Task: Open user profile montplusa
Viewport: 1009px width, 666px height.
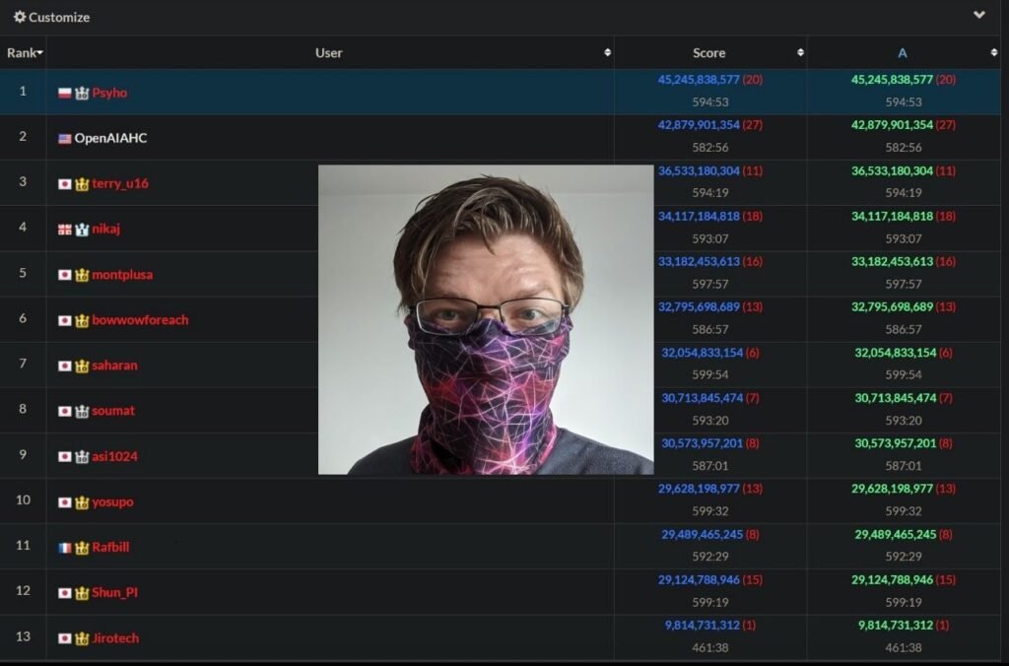Action: (x=122, y=275)
